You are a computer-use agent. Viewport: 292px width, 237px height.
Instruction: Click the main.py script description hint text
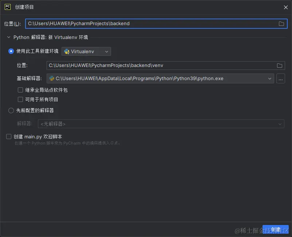pyautogui.click(x=68, y=143)
